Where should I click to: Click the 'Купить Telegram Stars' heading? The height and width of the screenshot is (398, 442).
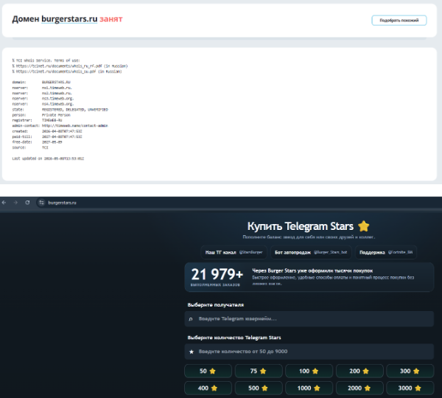[x=301, y=226]
